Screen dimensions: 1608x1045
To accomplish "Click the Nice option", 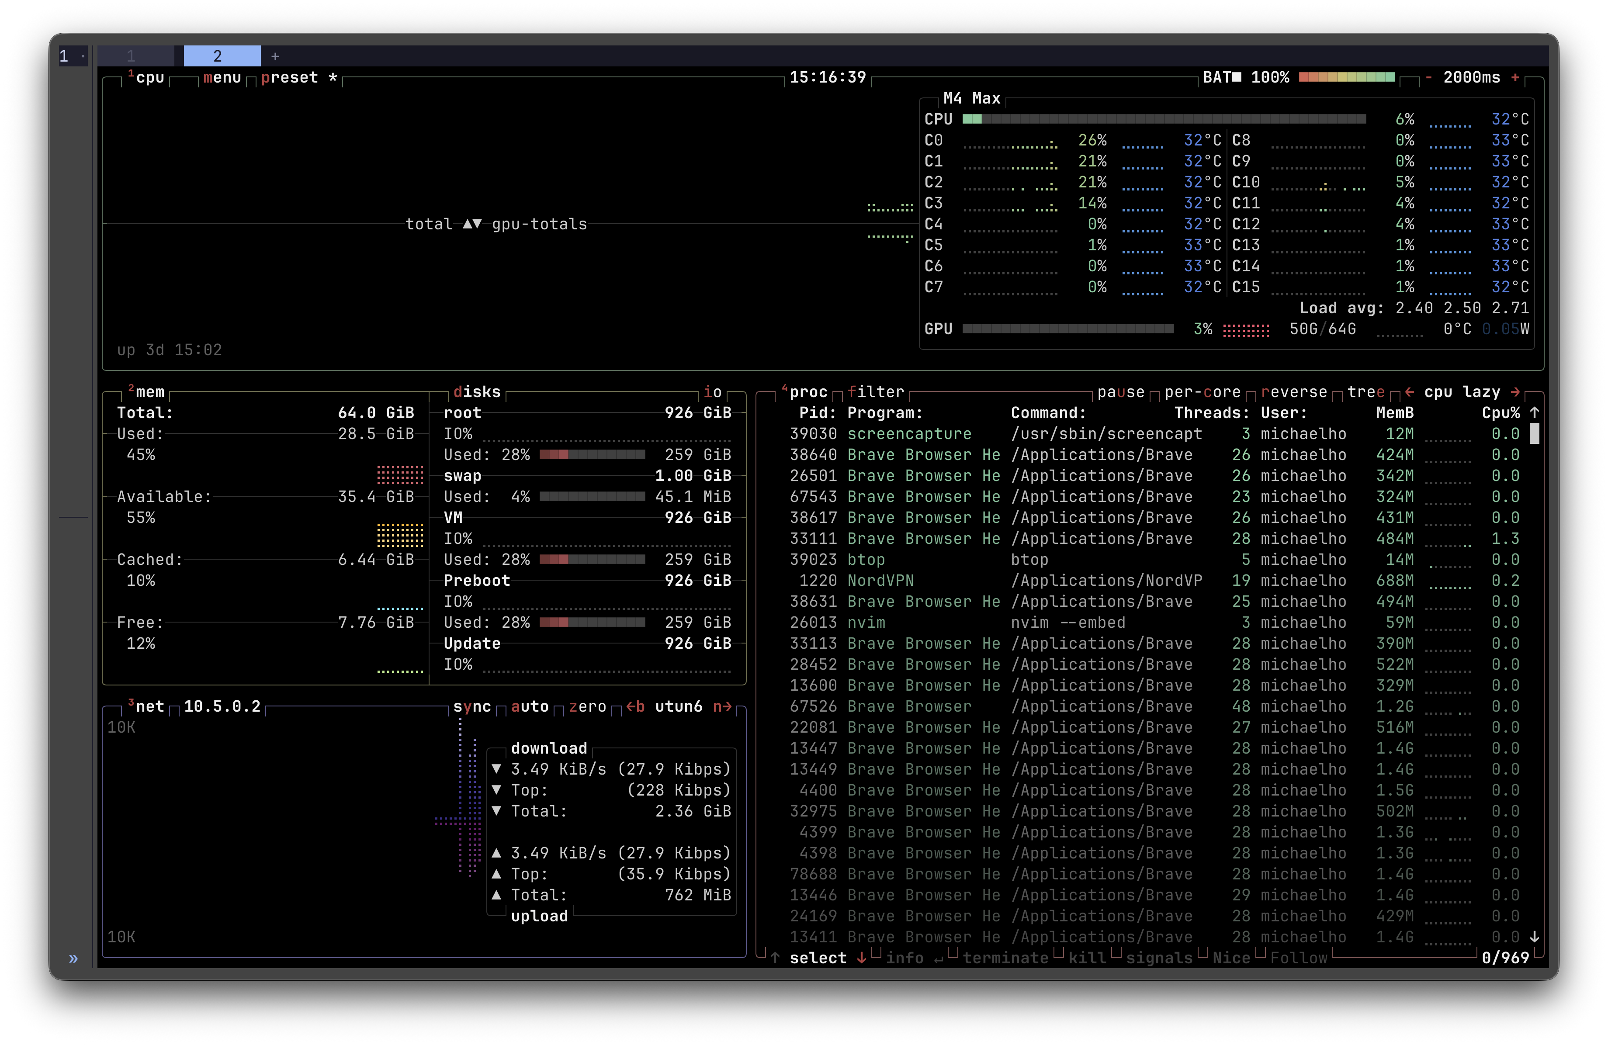I will (x=1231, y=958).
